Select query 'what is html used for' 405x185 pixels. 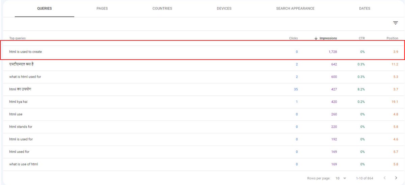(25, 77)
